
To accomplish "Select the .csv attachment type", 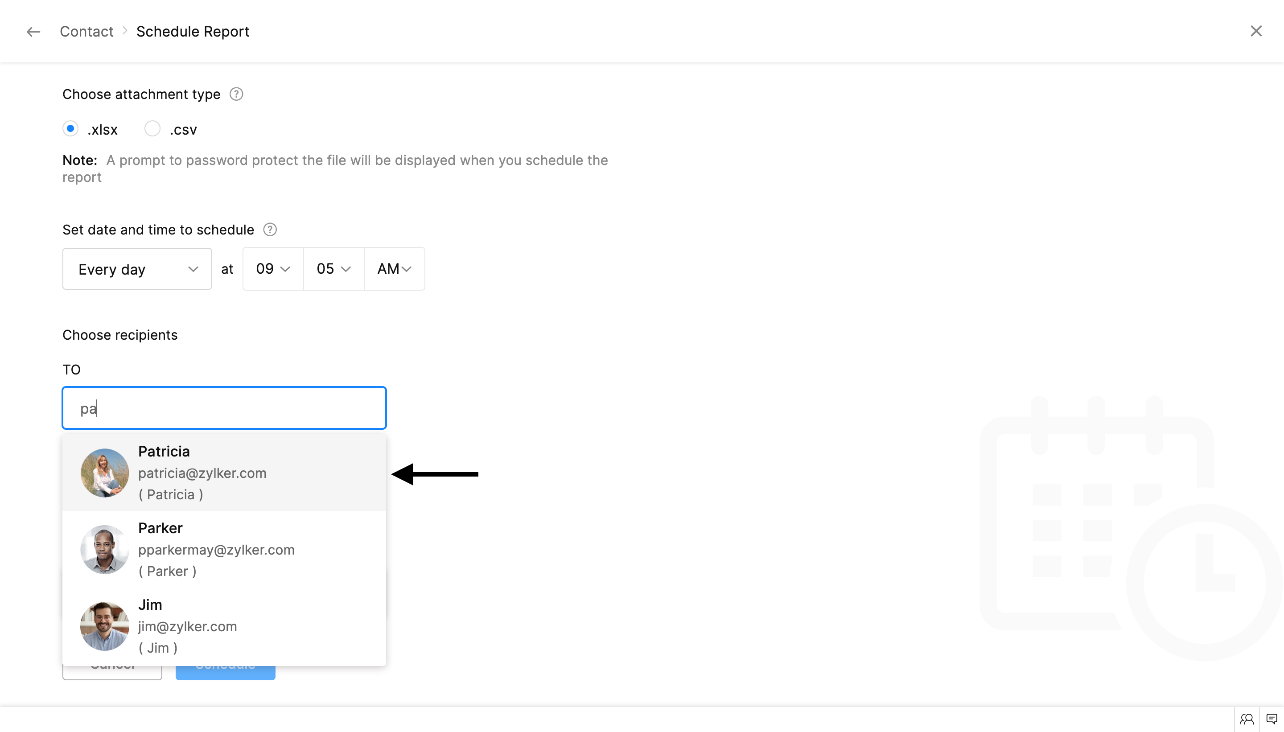I will 152,129.
